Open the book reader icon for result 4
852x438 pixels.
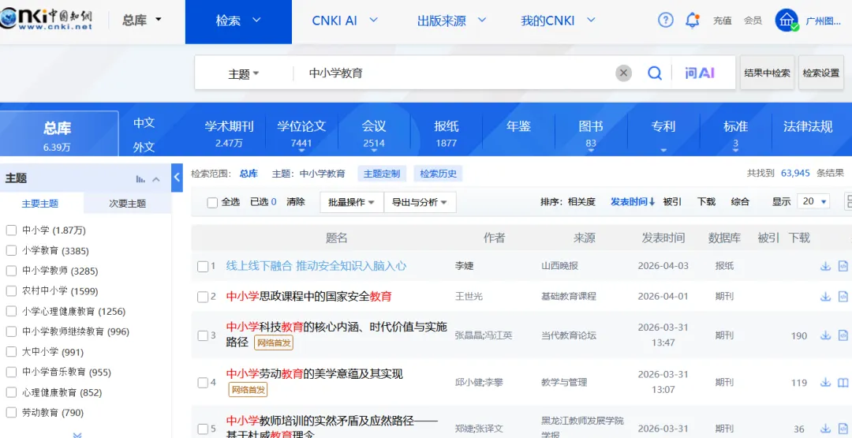(843, 382)
